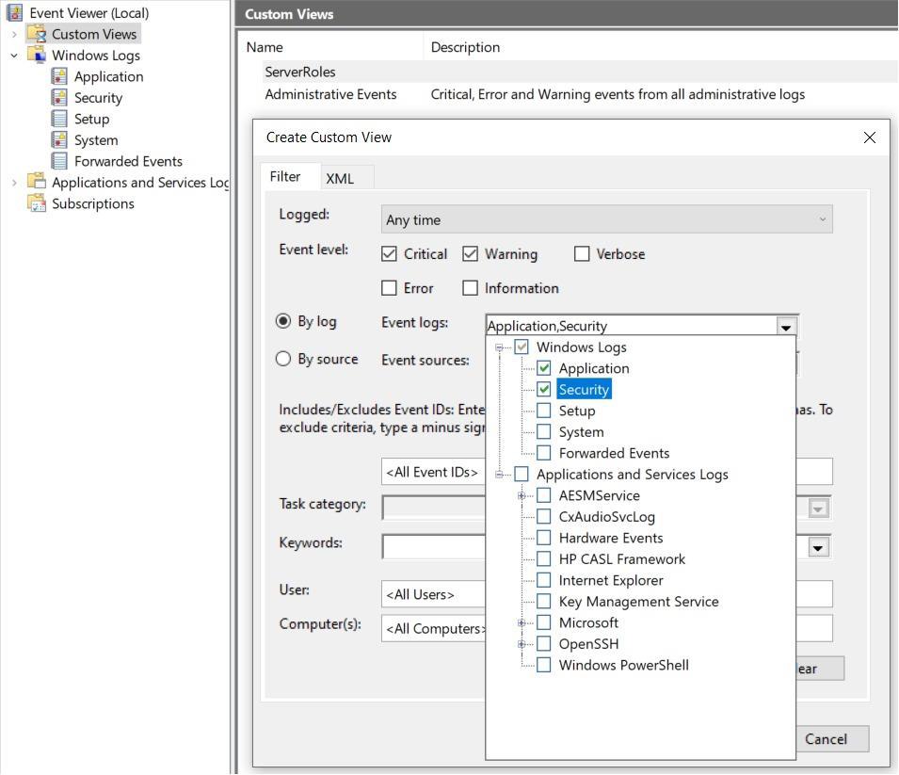This screenshot has width=899, height=775.
Task: Select the By source radio button
Action: coord(283,359)
